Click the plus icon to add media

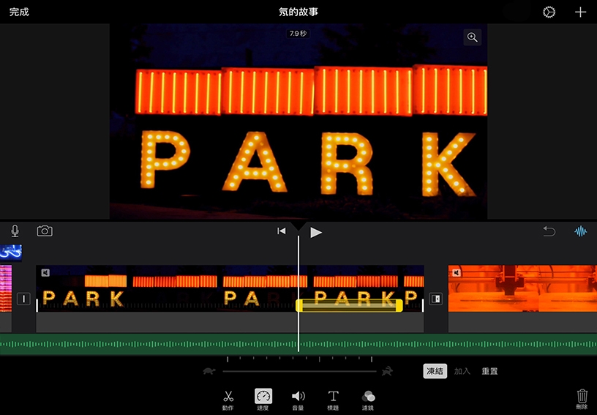pyautogui.click(x=580, y=12)
